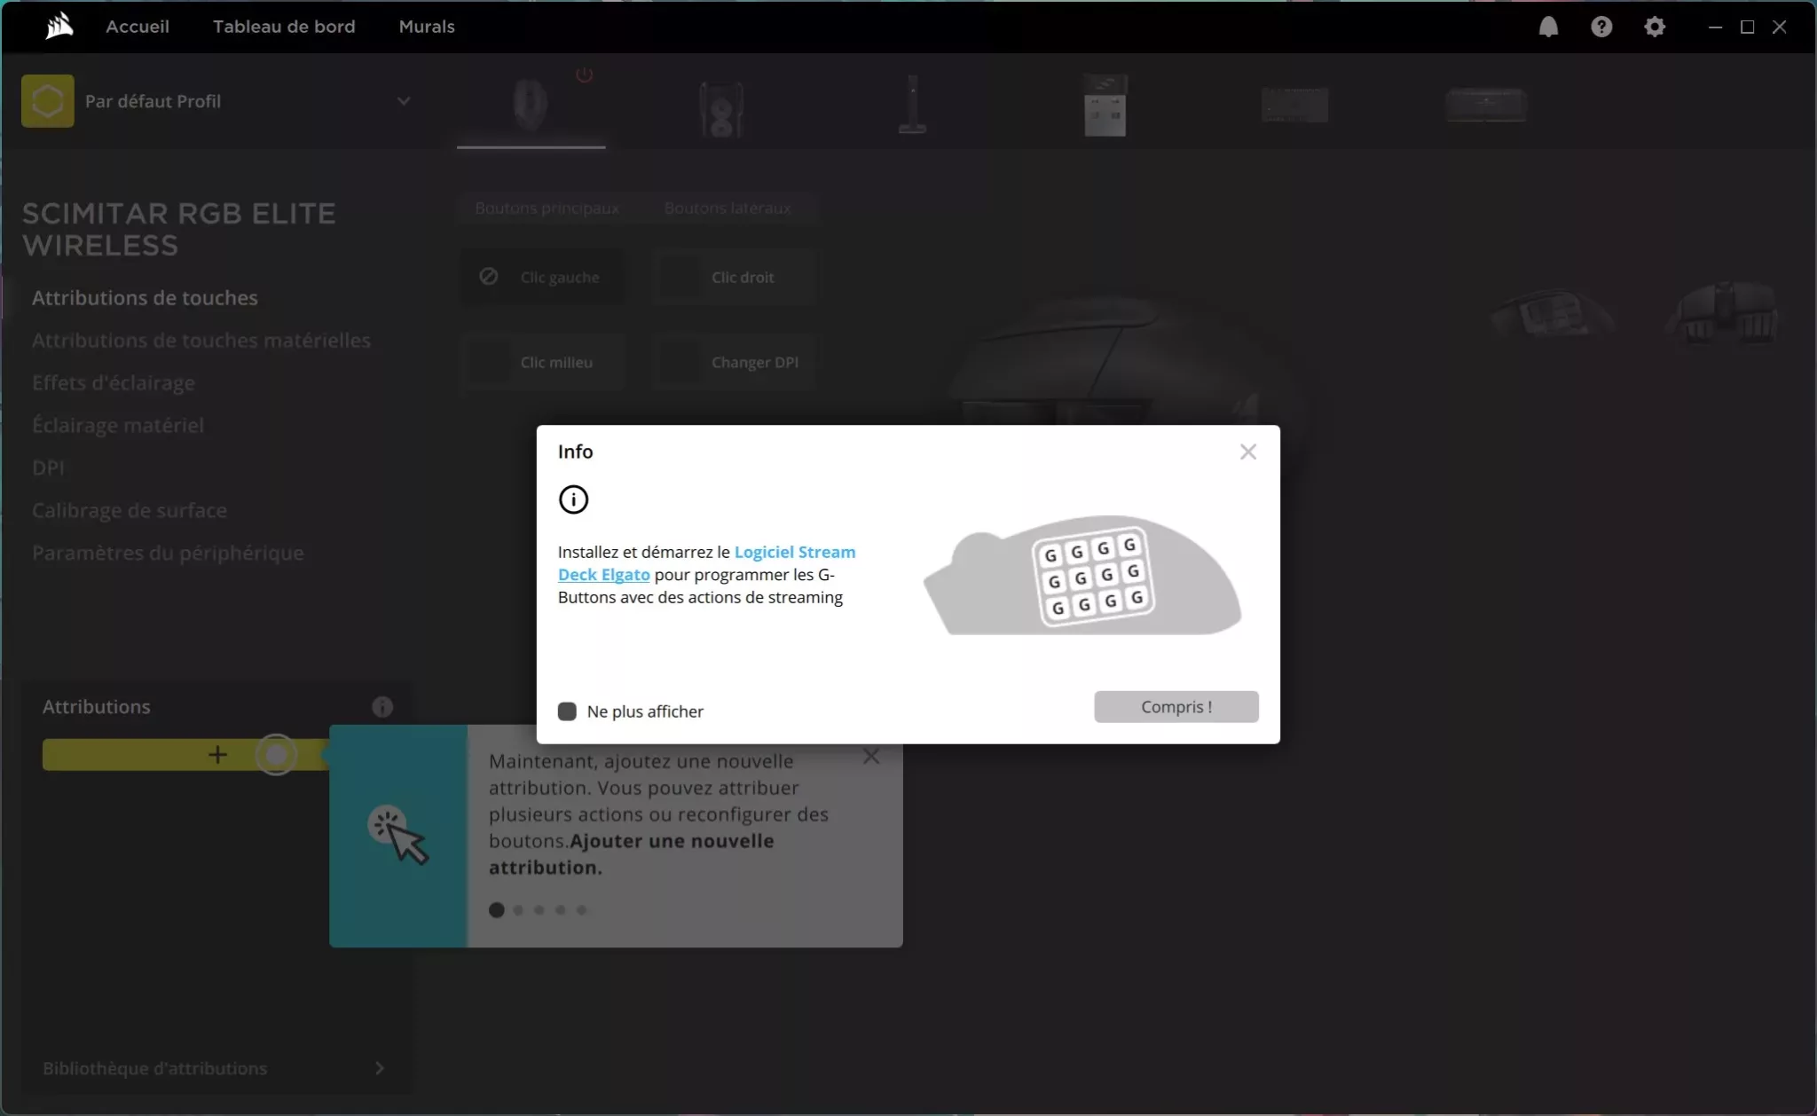Screen dimensions: 1817x1116
Task: Open the 'Tableau de bord' menu
Action: click(x=284, y=27)
